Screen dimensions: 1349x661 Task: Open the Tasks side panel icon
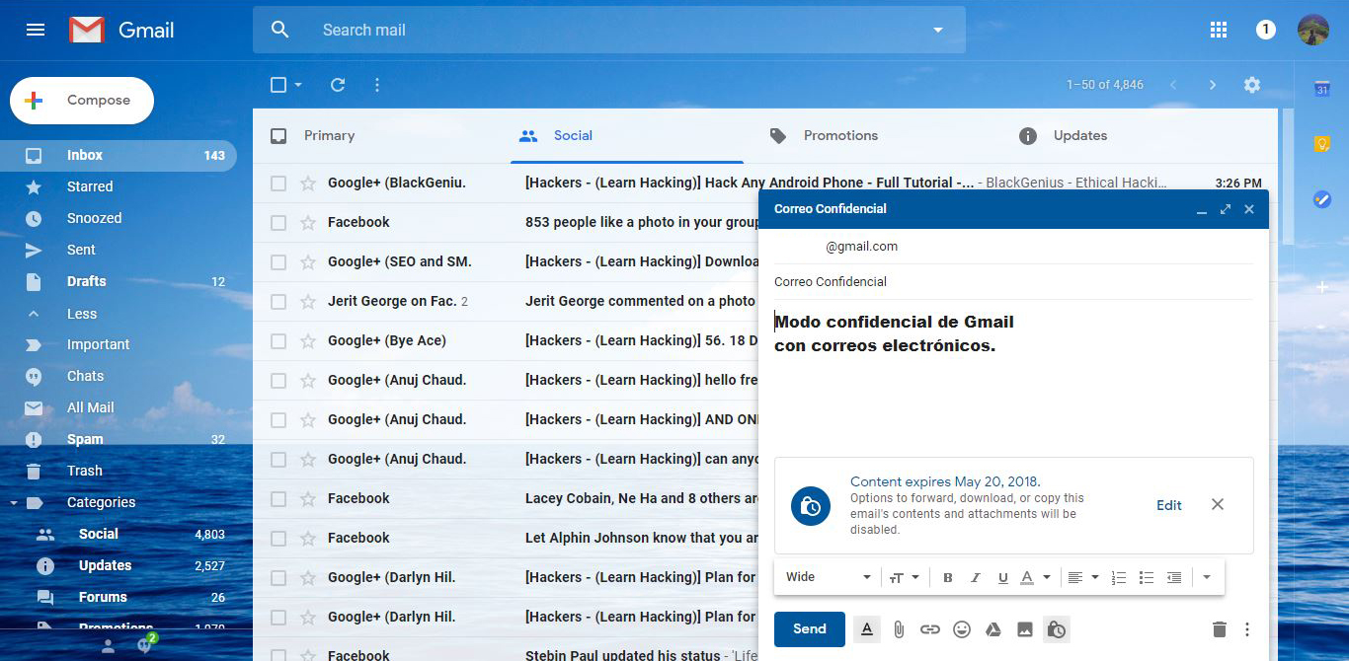pyautogui.click(x=1321, y=199)
